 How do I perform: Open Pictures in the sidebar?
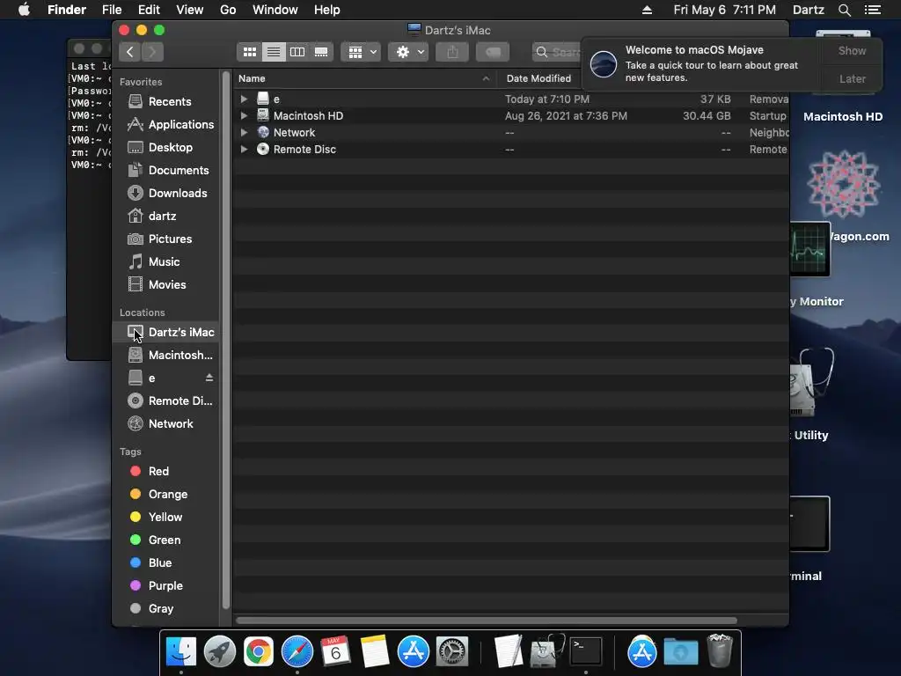166,239
